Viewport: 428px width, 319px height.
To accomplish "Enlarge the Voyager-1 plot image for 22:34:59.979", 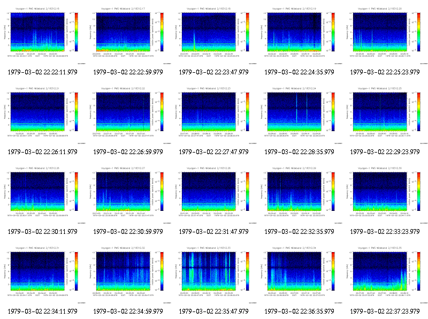I will [x=128, y=275].
